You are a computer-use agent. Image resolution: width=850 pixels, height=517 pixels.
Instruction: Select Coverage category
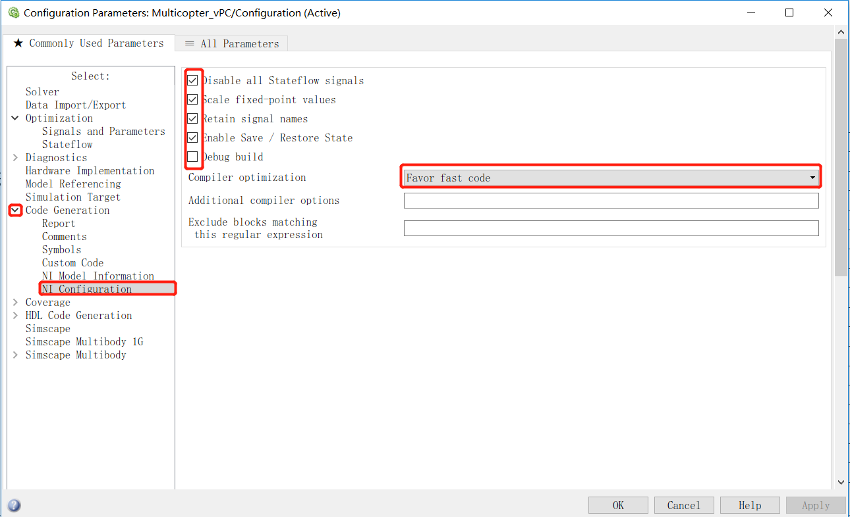pos(47,303)
